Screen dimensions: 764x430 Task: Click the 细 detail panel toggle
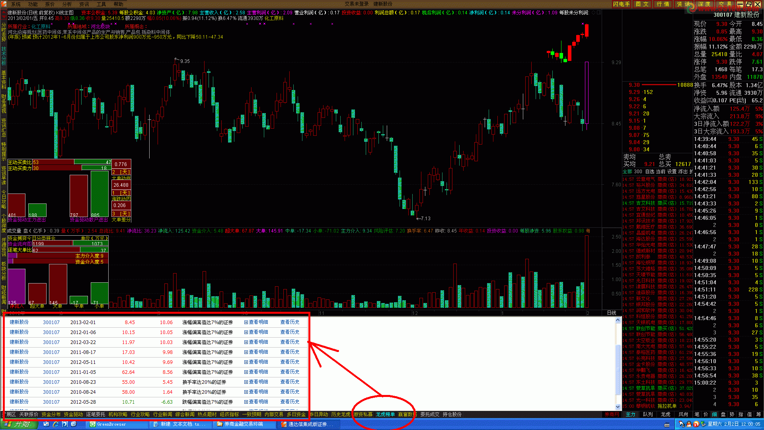pos(715,414)
